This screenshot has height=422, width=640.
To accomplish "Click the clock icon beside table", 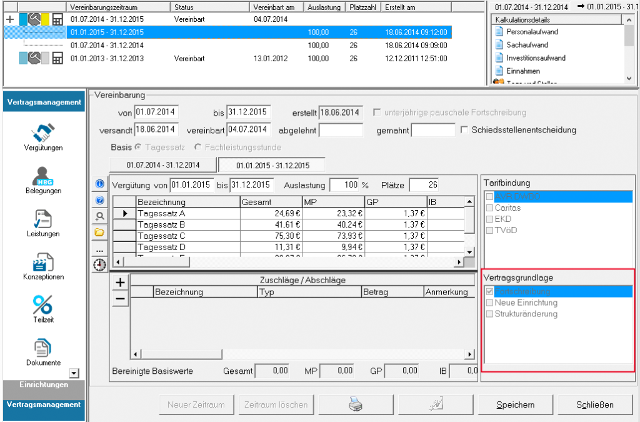I will [x=99, y=265].
